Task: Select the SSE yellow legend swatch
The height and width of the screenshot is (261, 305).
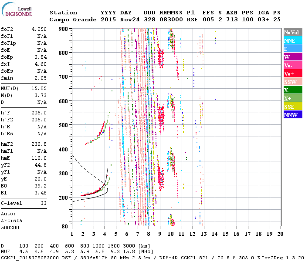Action: pyautogui.click(x=293, y=107)
